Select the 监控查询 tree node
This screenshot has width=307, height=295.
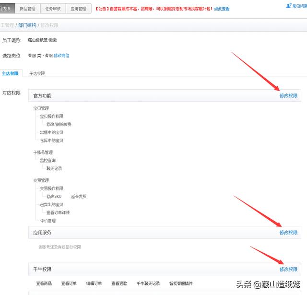coord(48,161)
